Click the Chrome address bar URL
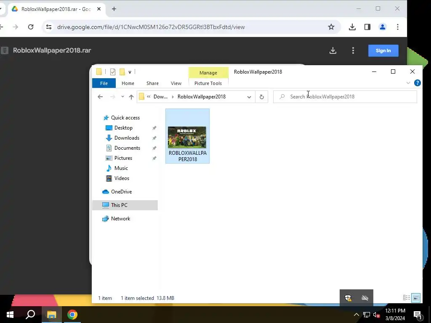431x323 pixels. click(151, 27)
